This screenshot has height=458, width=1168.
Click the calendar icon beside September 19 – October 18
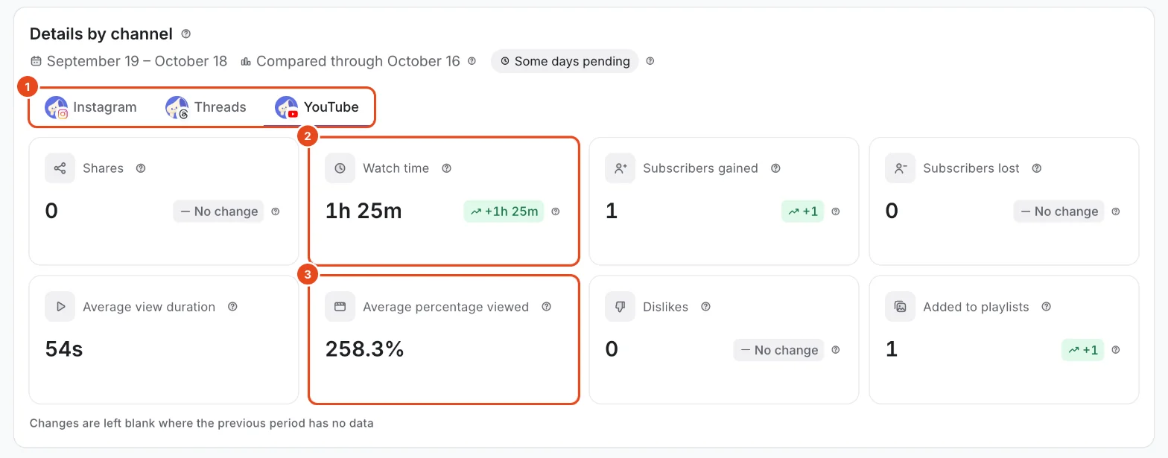[x=36, y=61]
